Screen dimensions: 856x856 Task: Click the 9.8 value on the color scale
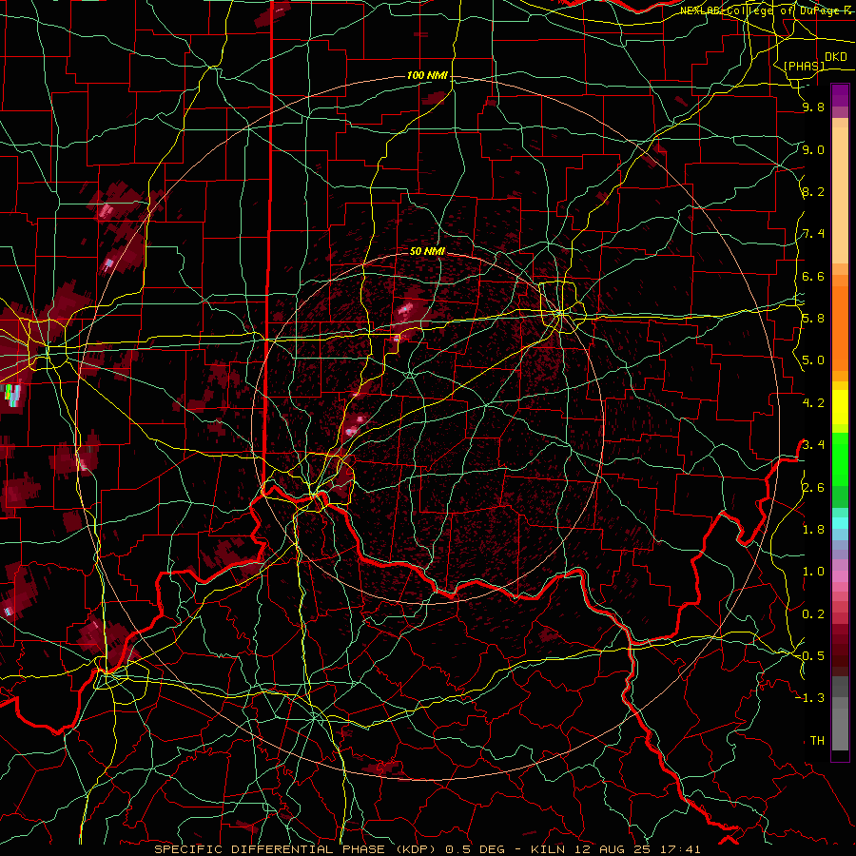[x=813, y=107]
